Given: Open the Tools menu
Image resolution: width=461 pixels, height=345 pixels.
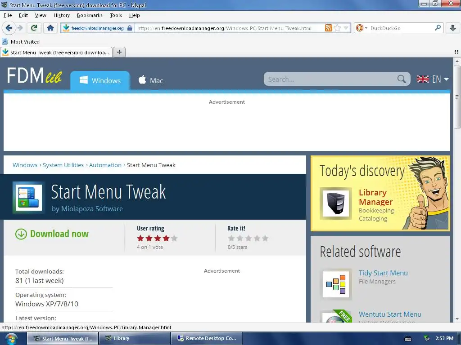Looking at the screenshot, I should point(116,15).
